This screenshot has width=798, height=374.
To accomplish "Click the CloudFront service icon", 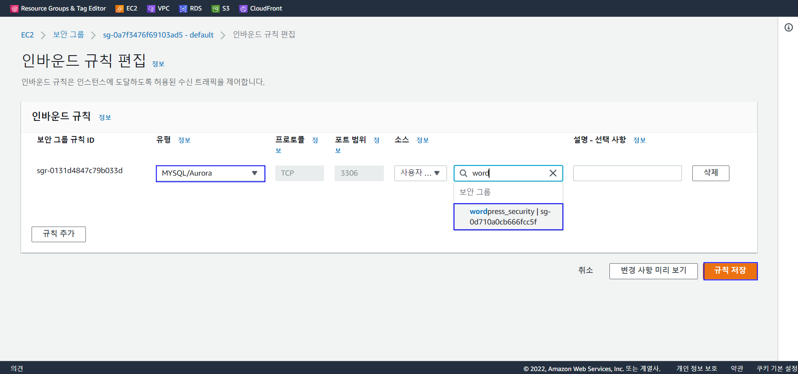I will click(243, 8).
